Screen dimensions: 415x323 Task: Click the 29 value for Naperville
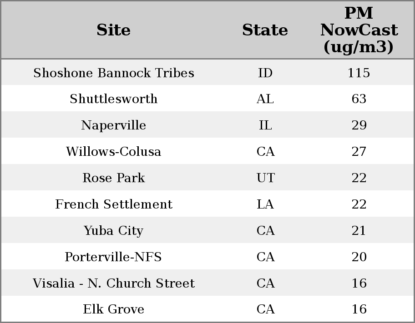359,125
